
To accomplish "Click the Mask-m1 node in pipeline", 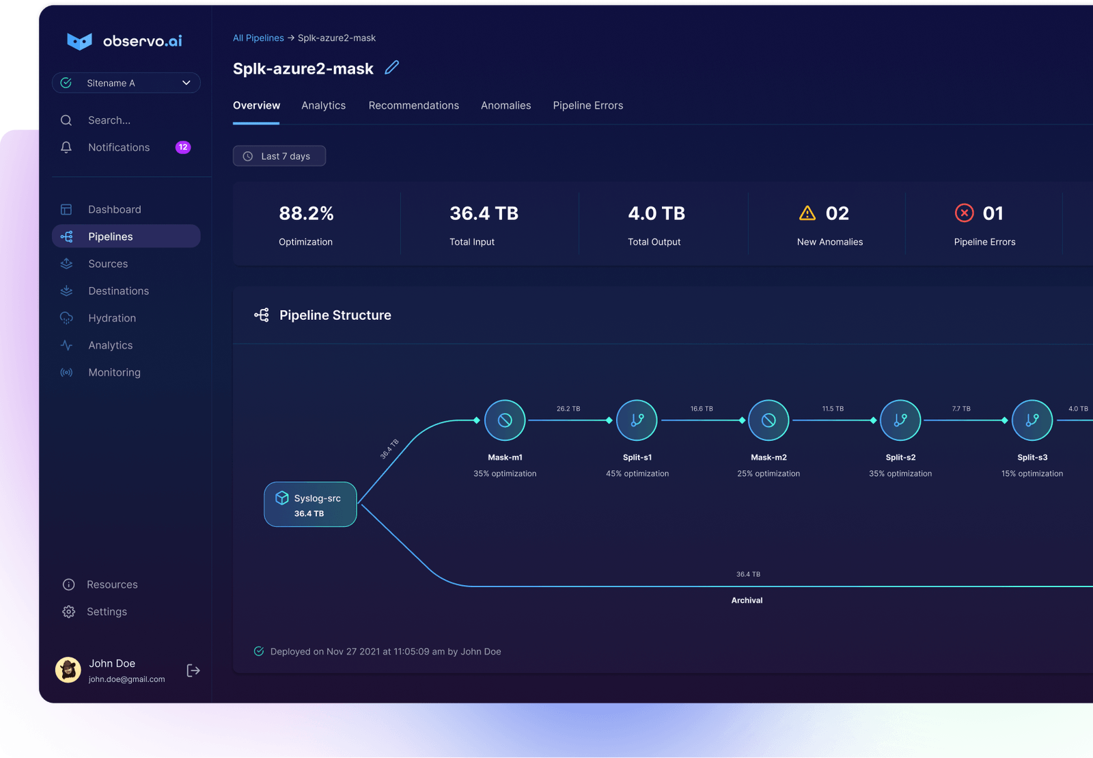I will tap(504, 420).
